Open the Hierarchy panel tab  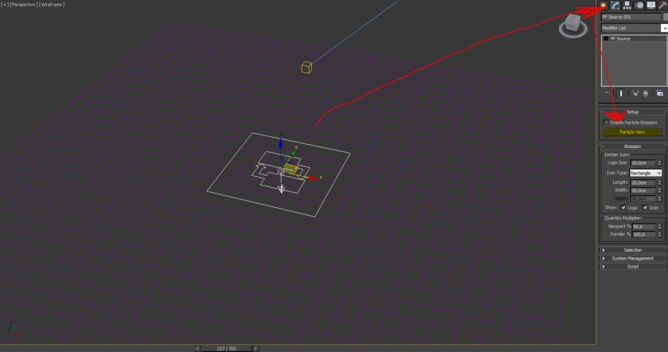tap(627, 5)
